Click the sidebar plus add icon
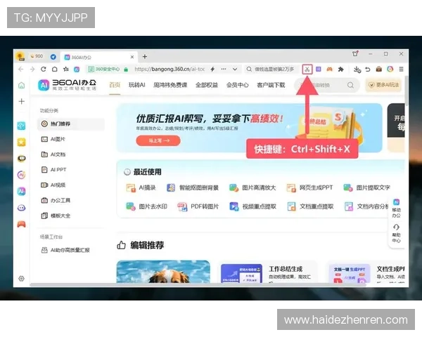Viewport: 422px width, 337px height. click(x=22, y=101)
